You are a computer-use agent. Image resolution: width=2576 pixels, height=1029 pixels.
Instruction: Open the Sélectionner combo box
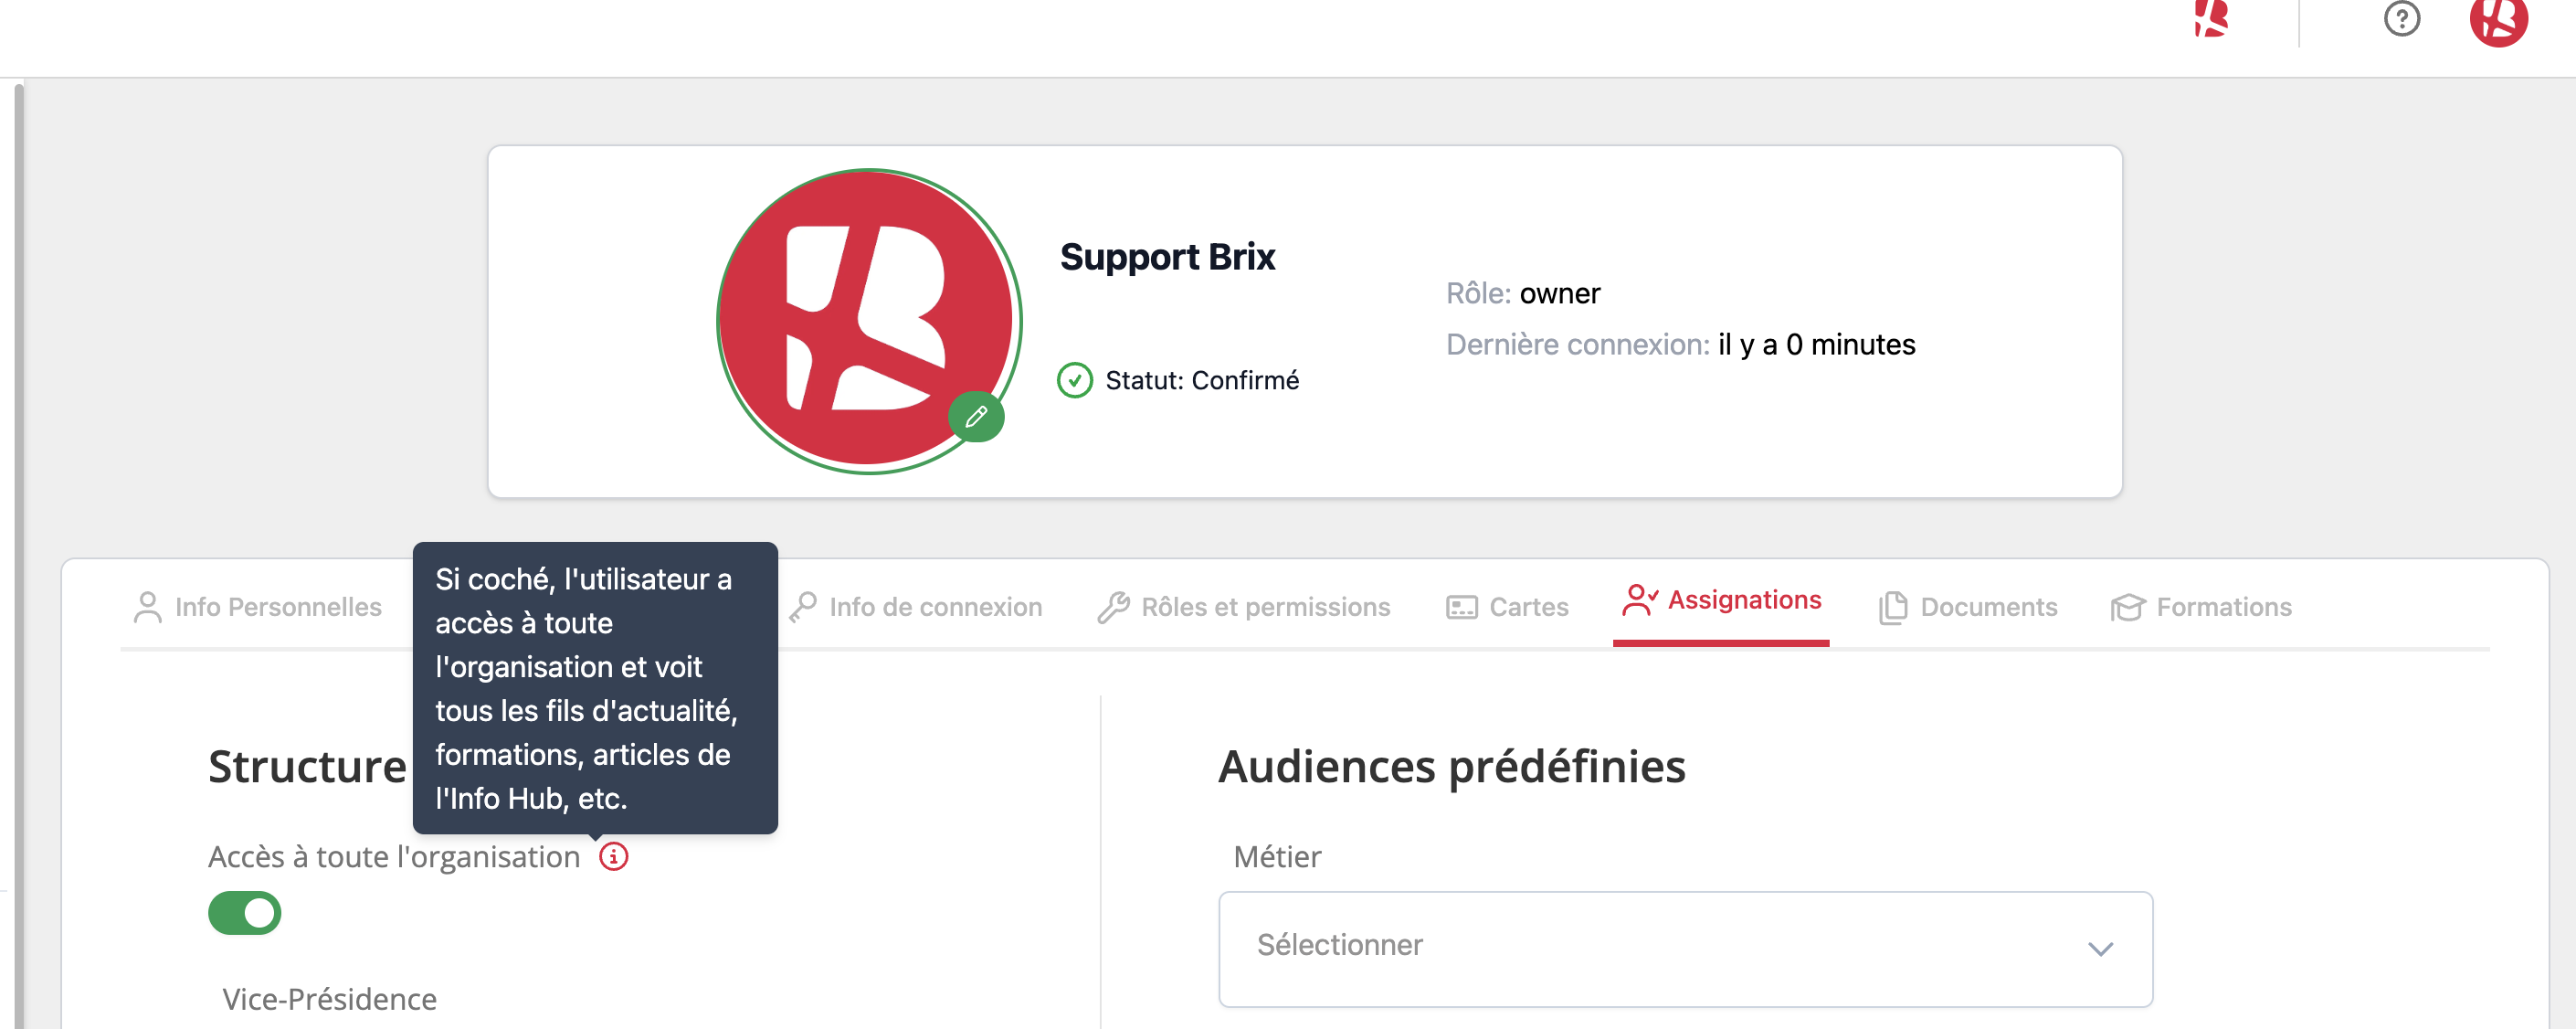tap(1685, 948)
